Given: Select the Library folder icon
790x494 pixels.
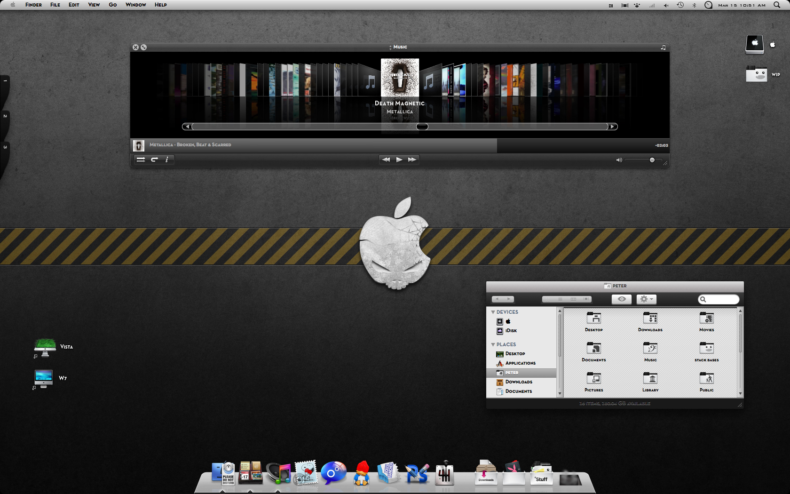Looking at the screenshot, I should click(x=650, y=378).
